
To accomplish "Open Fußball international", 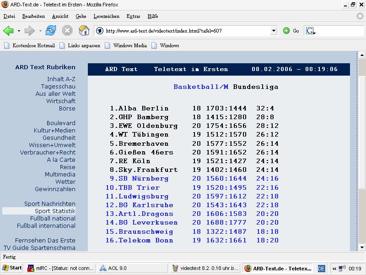I will tap(46, 225).
